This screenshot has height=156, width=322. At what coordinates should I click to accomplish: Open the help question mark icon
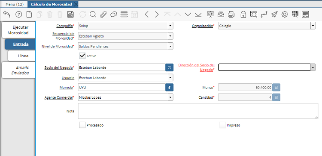(x=19, y=14)
